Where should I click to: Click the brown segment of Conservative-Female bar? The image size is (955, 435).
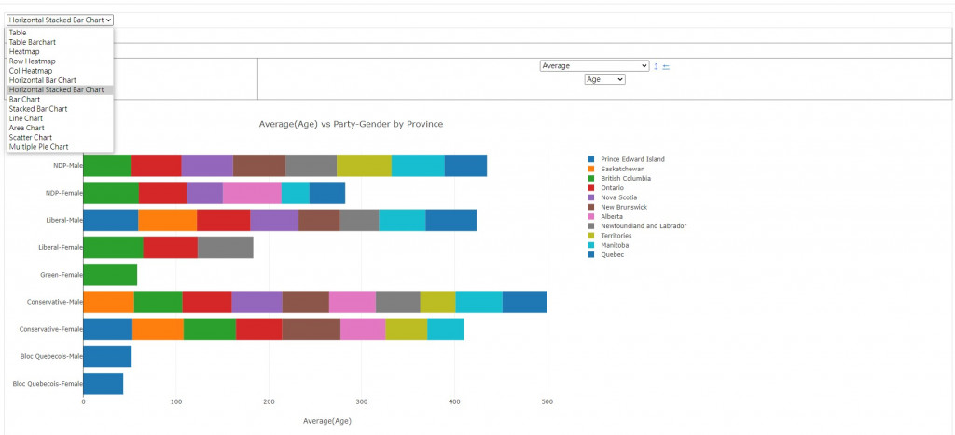pos(311,329)
